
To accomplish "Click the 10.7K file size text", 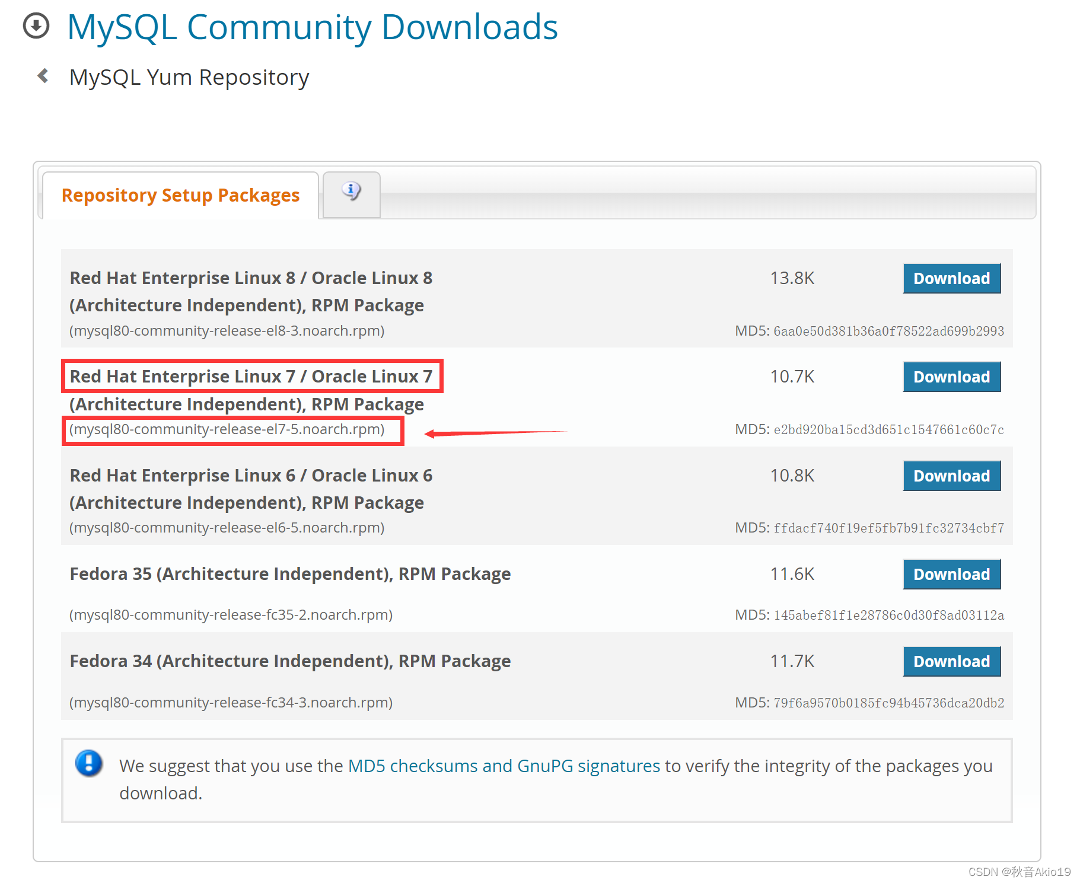I will [792, 376].
